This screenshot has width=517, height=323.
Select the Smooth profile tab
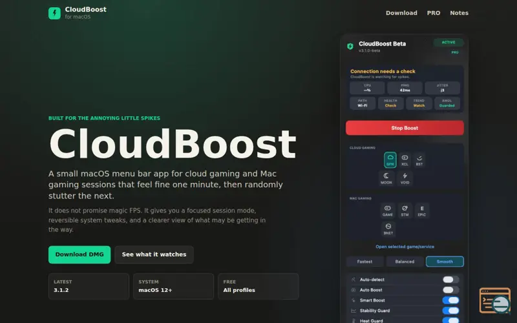[x=445, y=262]
